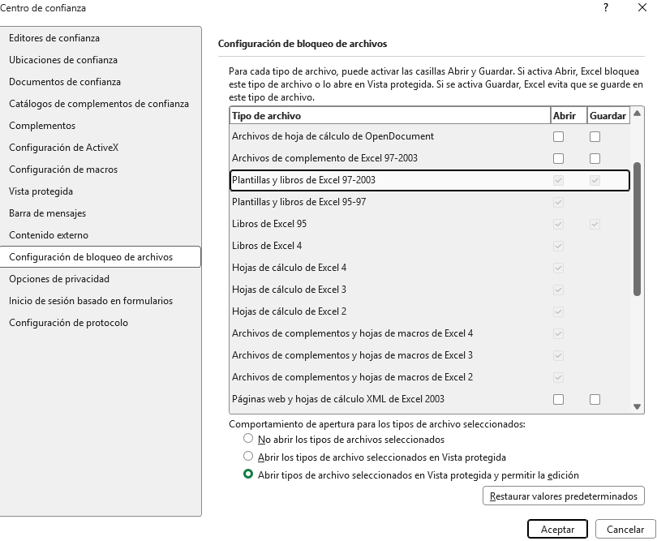This screenshot has height=541, width=657.
Task: Toggle Guardar for Archivos de hoja de cálculo OpenDocument
Action: 595,136
